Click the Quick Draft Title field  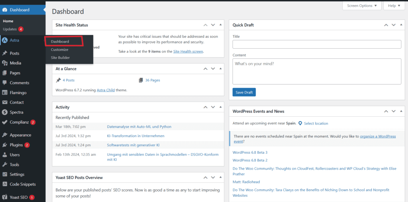pos(317,44)
